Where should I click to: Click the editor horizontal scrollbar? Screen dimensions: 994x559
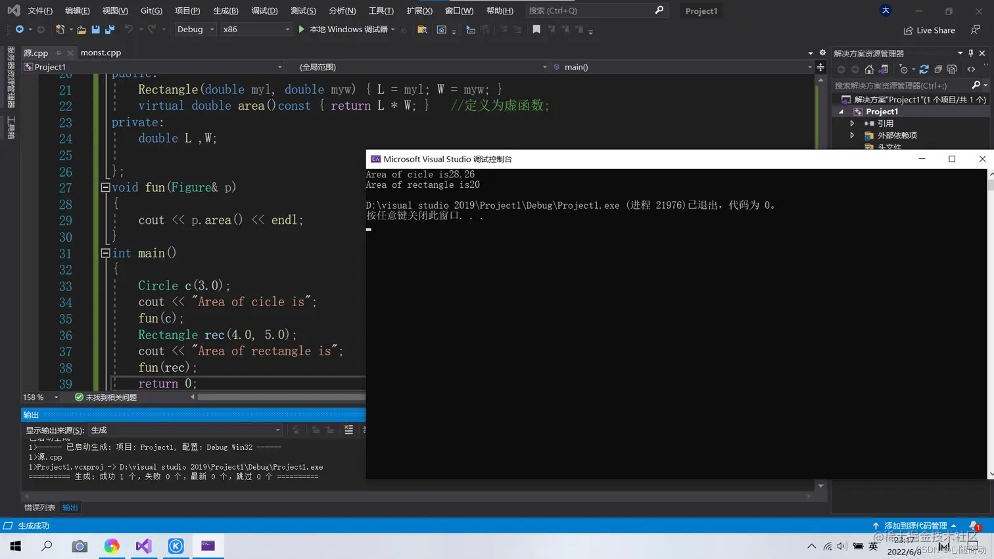281,397
